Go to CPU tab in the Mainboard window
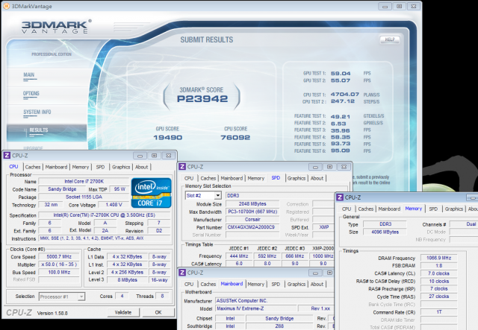The image size is (478, 330). (189, 284)
